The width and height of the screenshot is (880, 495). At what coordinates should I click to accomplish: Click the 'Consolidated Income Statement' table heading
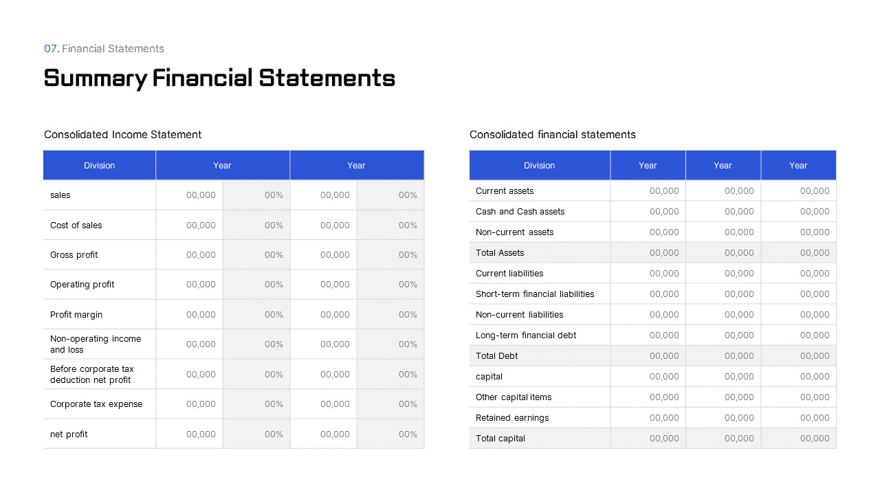tap(122, 135)
